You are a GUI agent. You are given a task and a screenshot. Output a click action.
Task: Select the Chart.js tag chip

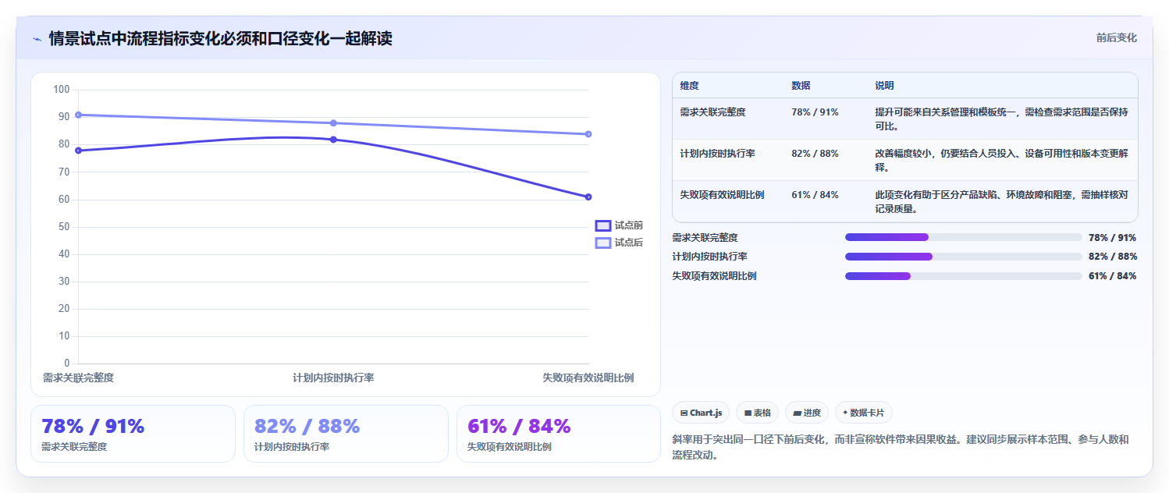click(701, 413)
